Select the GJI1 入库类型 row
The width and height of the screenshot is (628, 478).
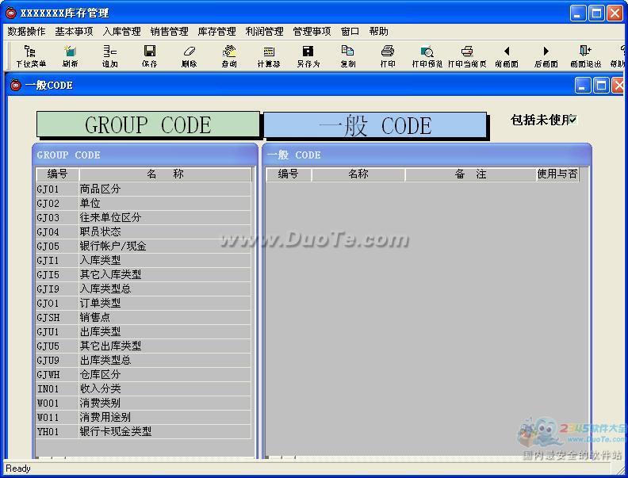tap(144, 261)
